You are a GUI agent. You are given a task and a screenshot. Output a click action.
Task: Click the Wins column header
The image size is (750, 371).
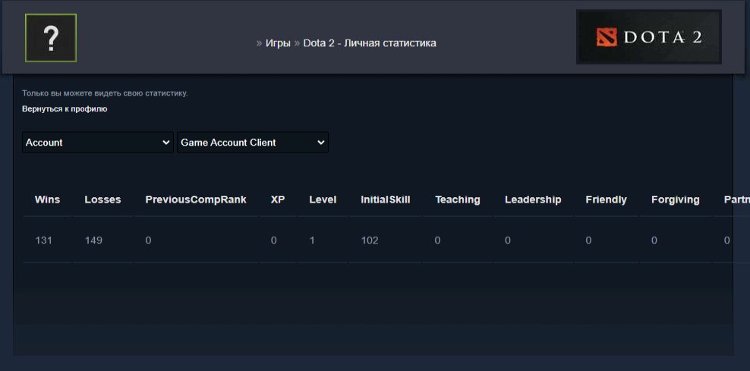[x=47, y=200]
